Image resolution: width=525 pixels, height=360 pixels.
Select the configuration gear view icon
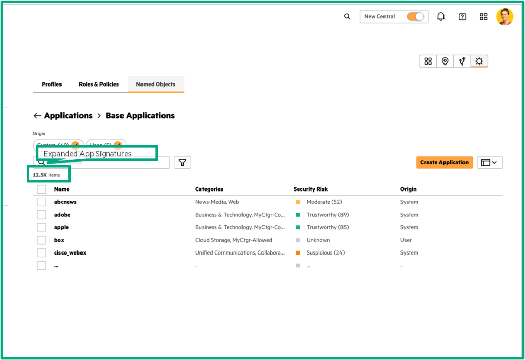tap(479, 61)
